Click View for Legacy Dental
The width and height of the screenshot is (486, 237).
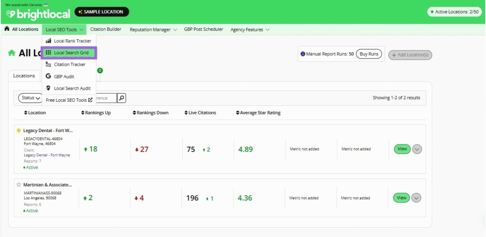coord(402,149)
